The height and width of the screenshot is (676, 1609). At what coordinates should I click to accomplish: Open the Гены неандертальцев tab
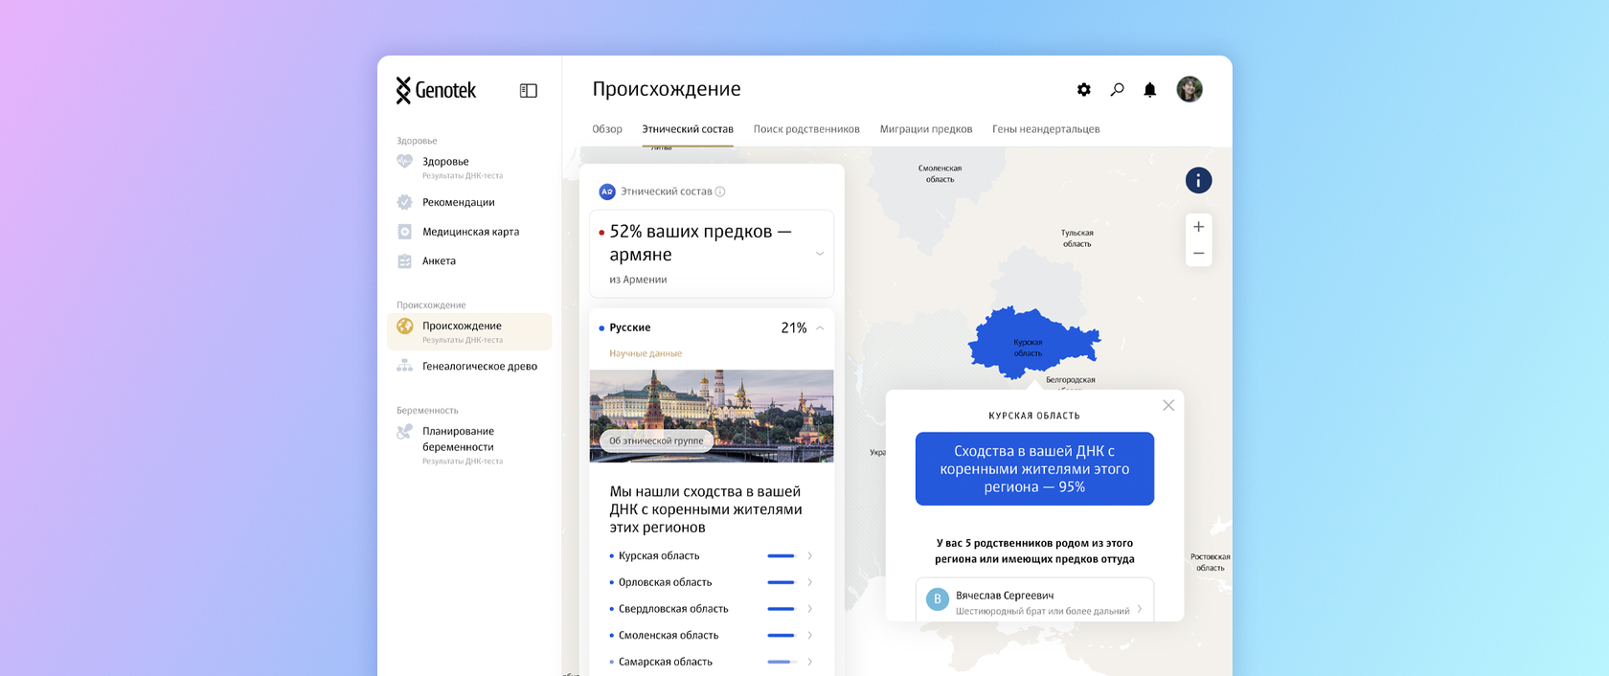coord(1046,129)
